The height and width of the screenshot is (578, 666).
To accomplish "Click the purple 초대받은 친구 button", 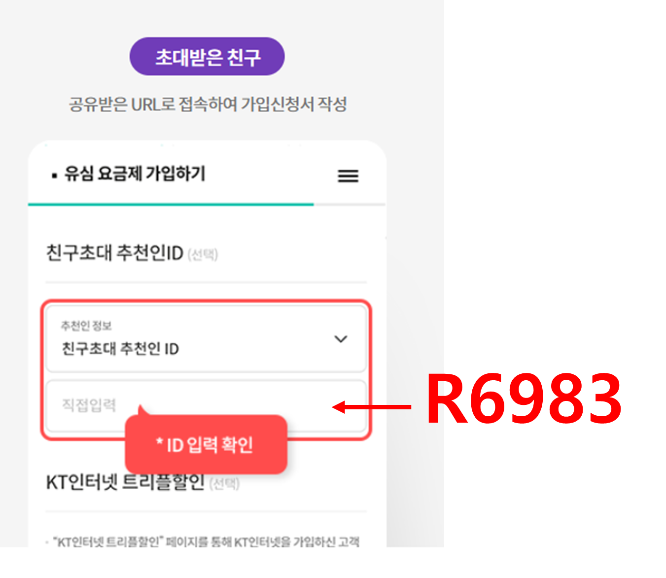I will coord(207,56).
